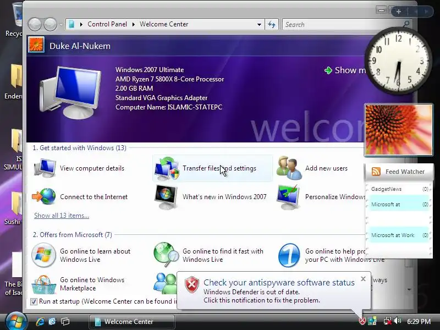
Task: Click the find it fast globe magnifier icon
Action: pyautogui.click(x=166, y=255)
